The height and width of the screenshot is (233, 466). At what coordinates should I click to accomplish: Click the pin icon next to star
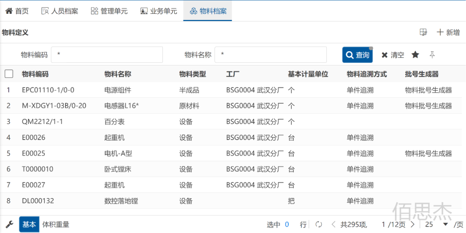(x=432, y=55)
